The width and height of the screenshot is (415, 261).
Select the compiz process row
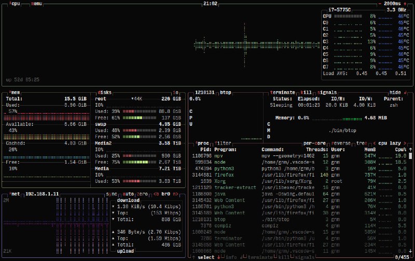[299, 226]
